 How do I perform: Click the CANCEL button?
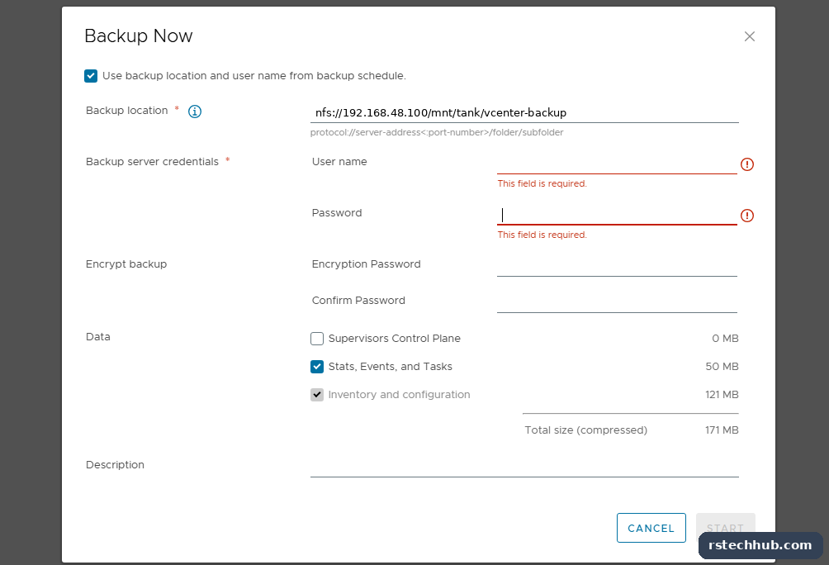[651, 528]
